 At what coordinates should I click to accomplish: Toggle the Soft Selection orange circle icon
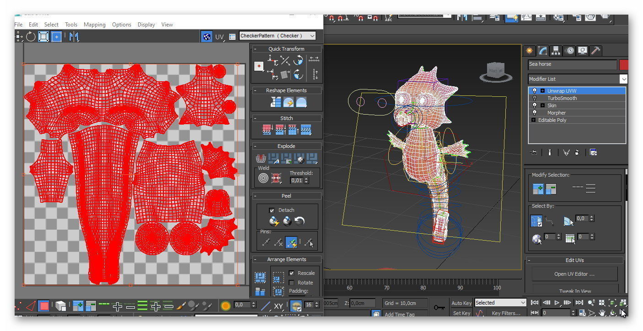click(225, 306)
